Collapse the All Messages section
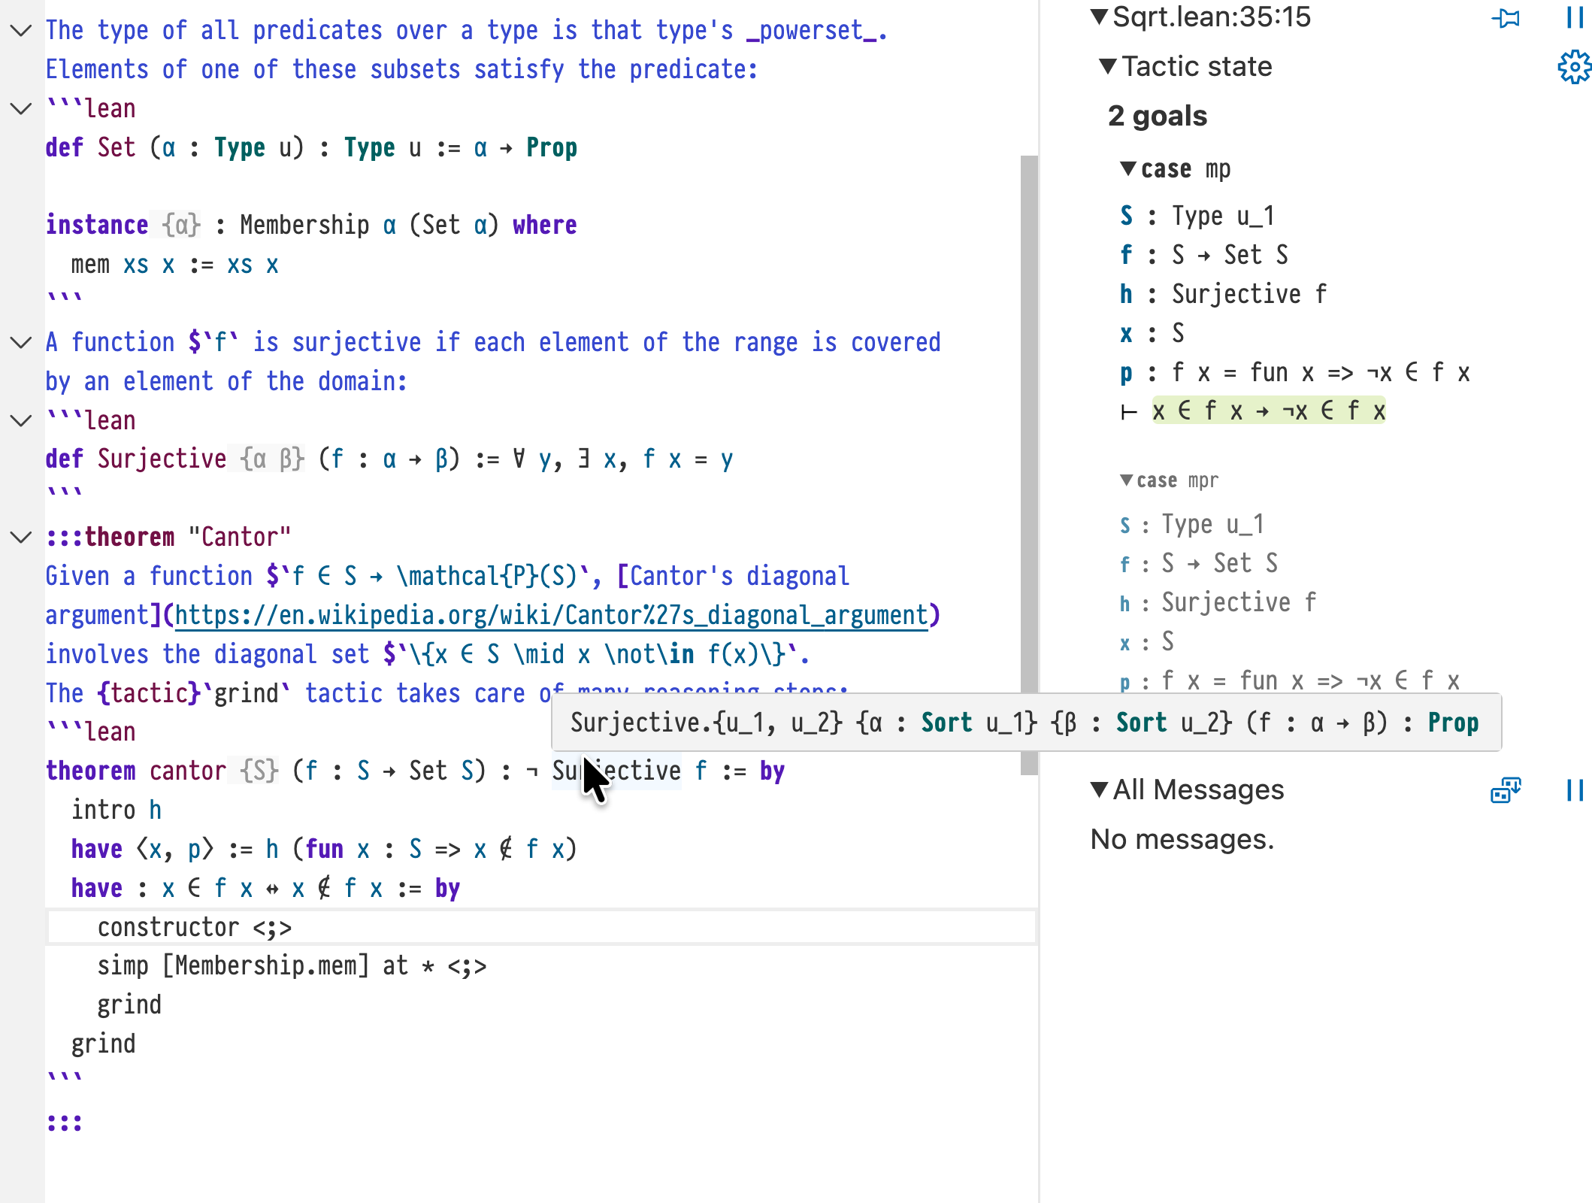Image resolution: width=1592 pixels, height=1203 pixels. click(1099, 789)
